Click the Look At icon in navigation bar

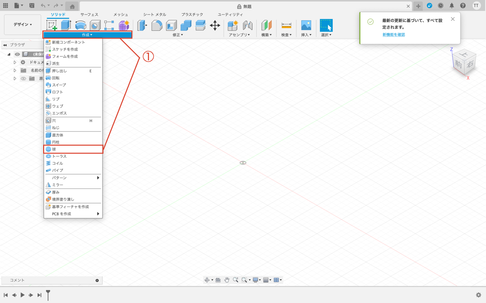click(218, 280)
